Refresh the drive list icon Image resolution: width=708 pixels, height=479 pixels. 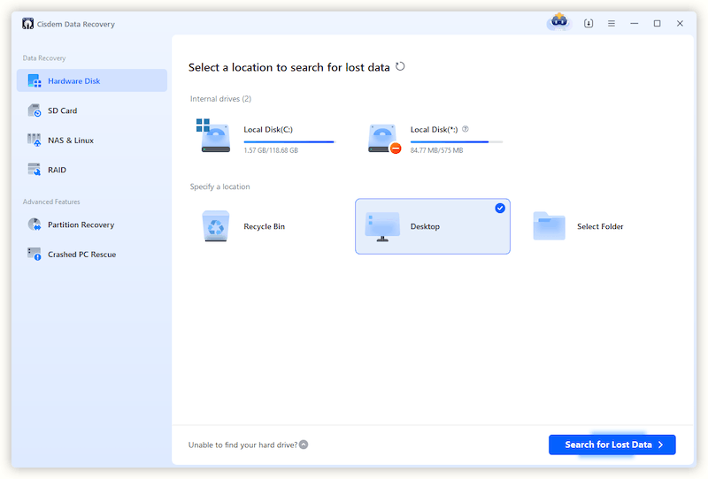pyautogui.click(x=400, y=67)
